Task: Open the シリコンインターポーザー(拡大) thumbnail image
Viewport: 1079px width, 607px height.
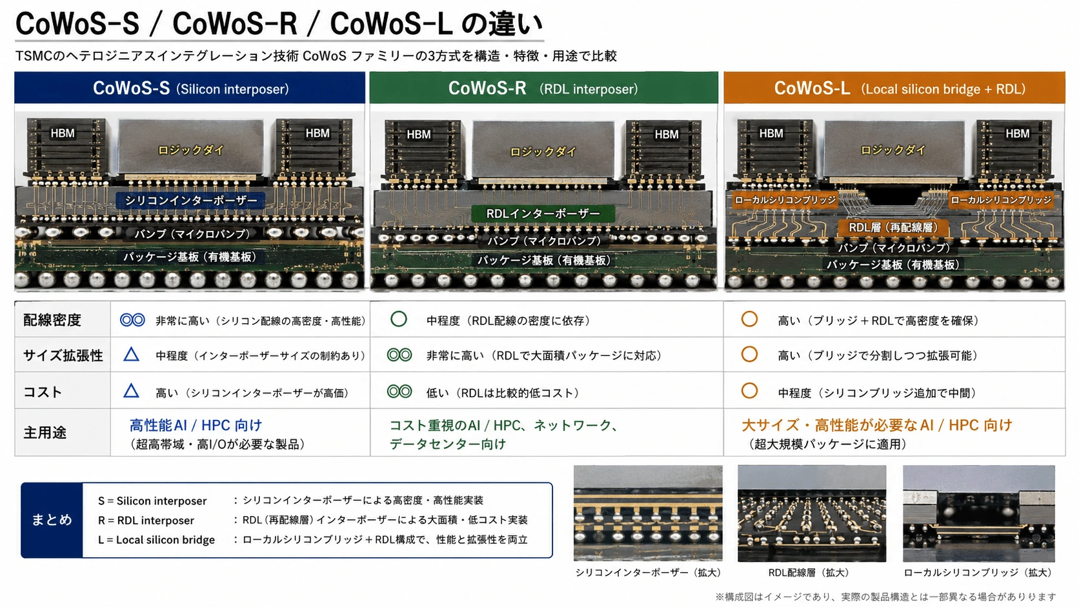Action: pyautogui.click(x=648, y=513)
